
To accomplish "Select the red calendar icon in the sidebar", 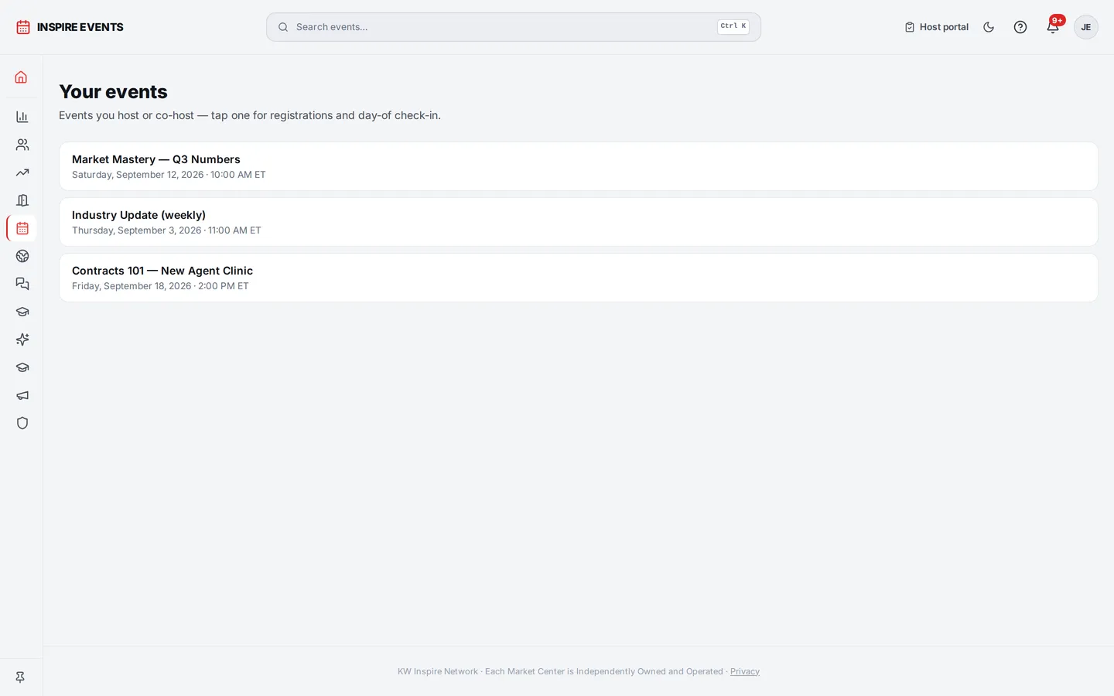I will tap(22, 228).
